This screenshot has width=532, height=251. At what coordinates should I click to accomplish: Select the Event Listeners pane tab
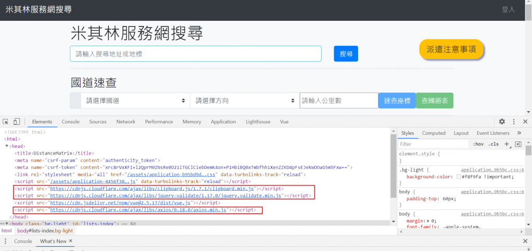493,133
